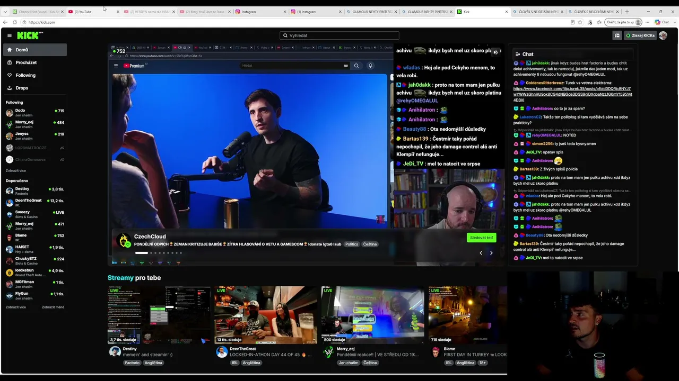
Task: Open the user avatar profile menu
Action: (663, 35)
